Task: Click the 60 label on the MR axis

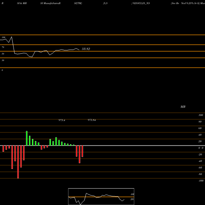Action: pos(200,128)
